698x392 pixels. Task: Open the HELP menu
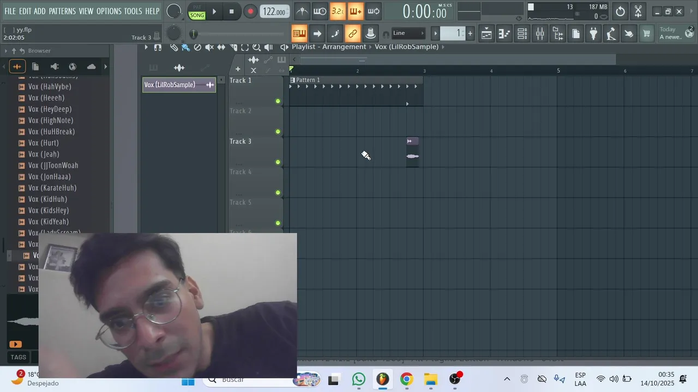(x=152, y=11)
